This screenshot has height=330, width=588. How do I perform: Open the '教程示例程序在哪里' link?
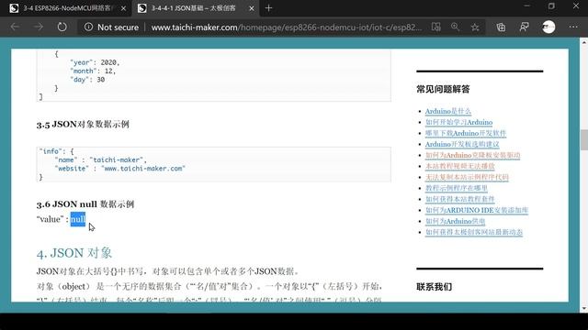(x=456, y=188)
